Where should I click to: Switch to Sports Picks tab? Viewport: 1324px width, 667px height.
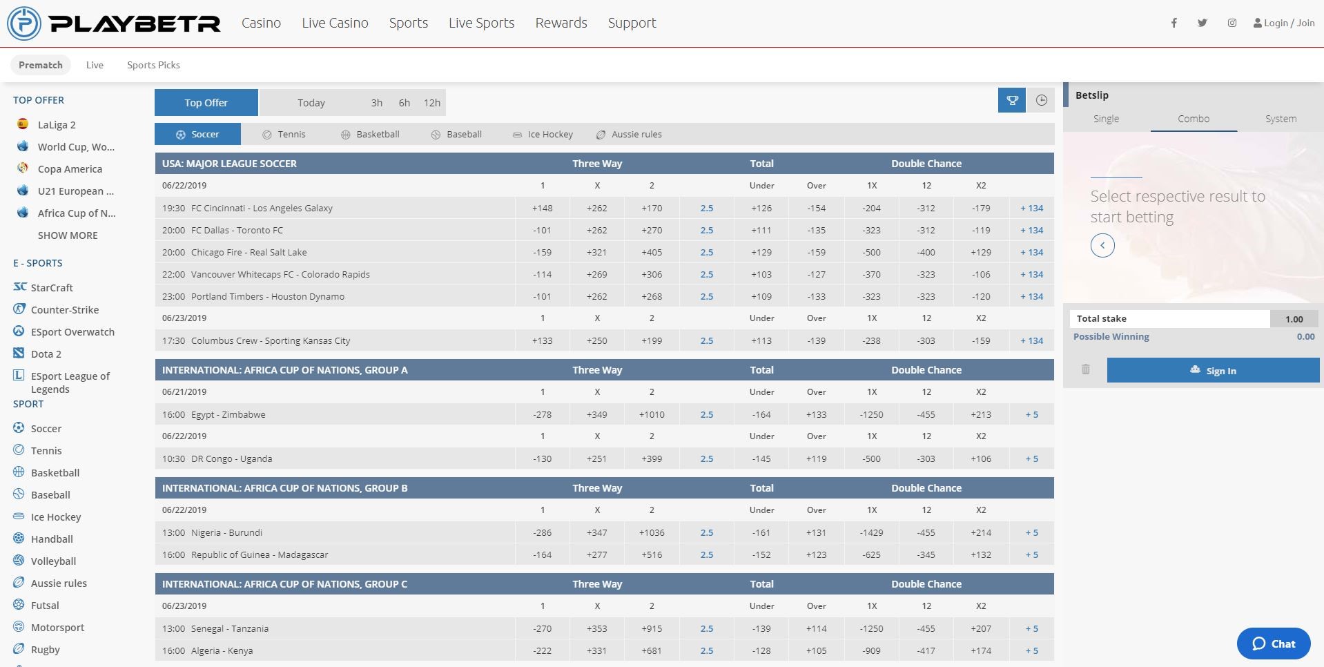point(153,65)
